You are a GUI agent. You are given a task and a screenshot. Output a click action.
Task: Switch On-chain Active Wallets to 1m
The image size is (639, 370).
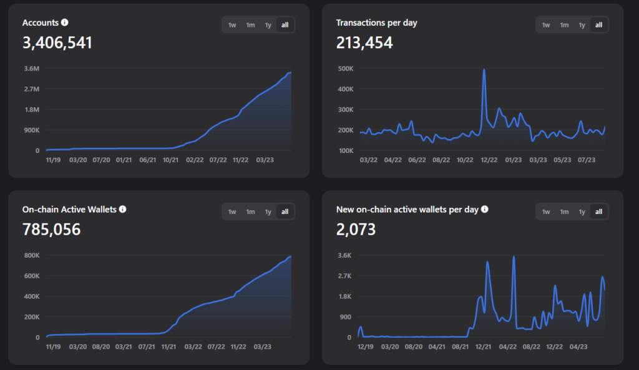point(250,212)
